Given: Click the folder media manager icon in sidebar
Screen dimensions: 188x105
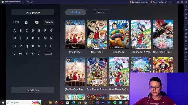Looking at the screenshot, I should (186, 41).
